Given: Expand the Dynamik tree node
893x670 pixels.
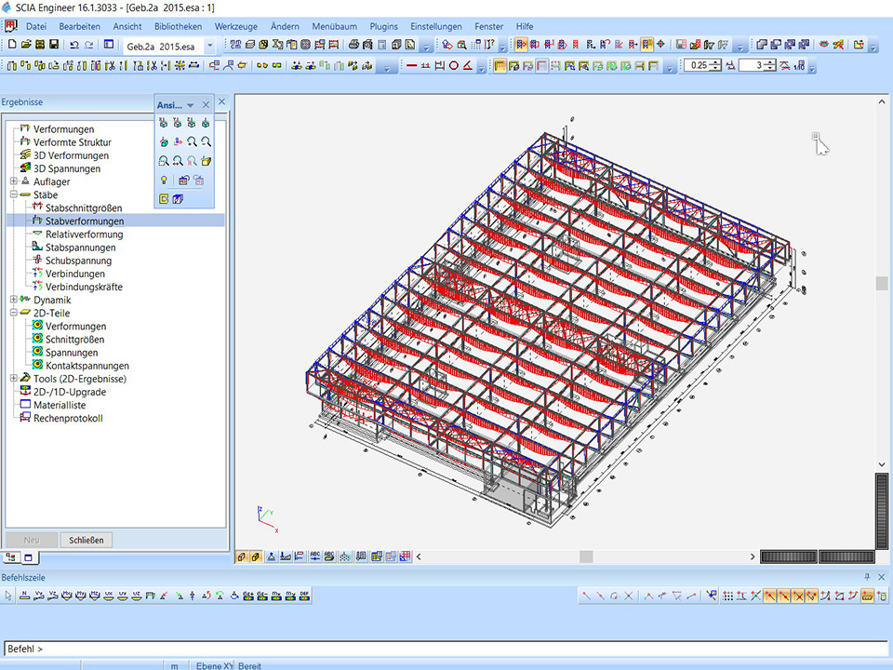Looking at the screenshot, I should pyautogui.click(x=13, y=300).
